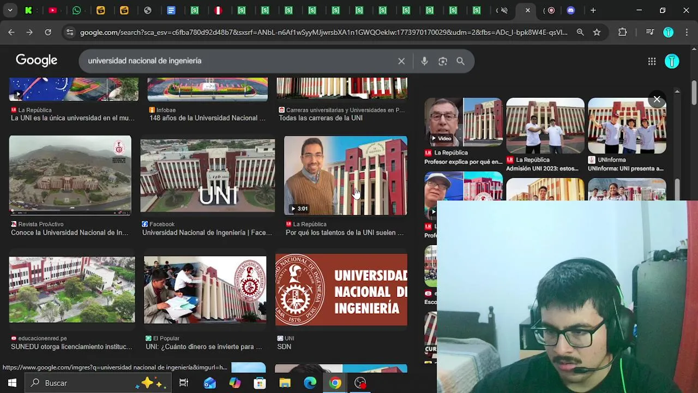Search by image with Google Lens
Image resolution: width=698 pixels, height=393 pixels.
pyautogui.click(x=443, y=61)
